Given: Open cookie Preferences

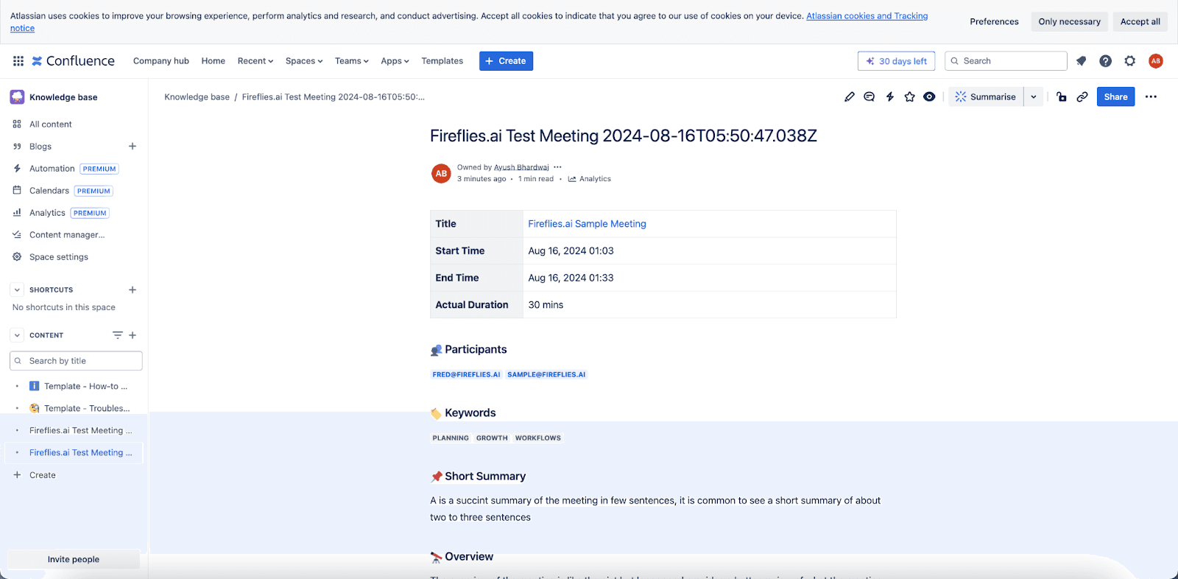Looking at the screenshot, I should (994, 21).
